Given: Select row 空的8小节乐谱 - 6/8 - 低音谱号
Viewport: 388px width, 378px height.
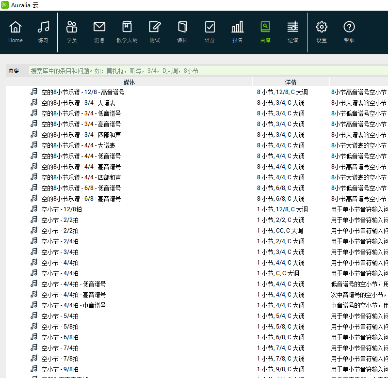Looking at the screenshot, I should click(197, 188).
